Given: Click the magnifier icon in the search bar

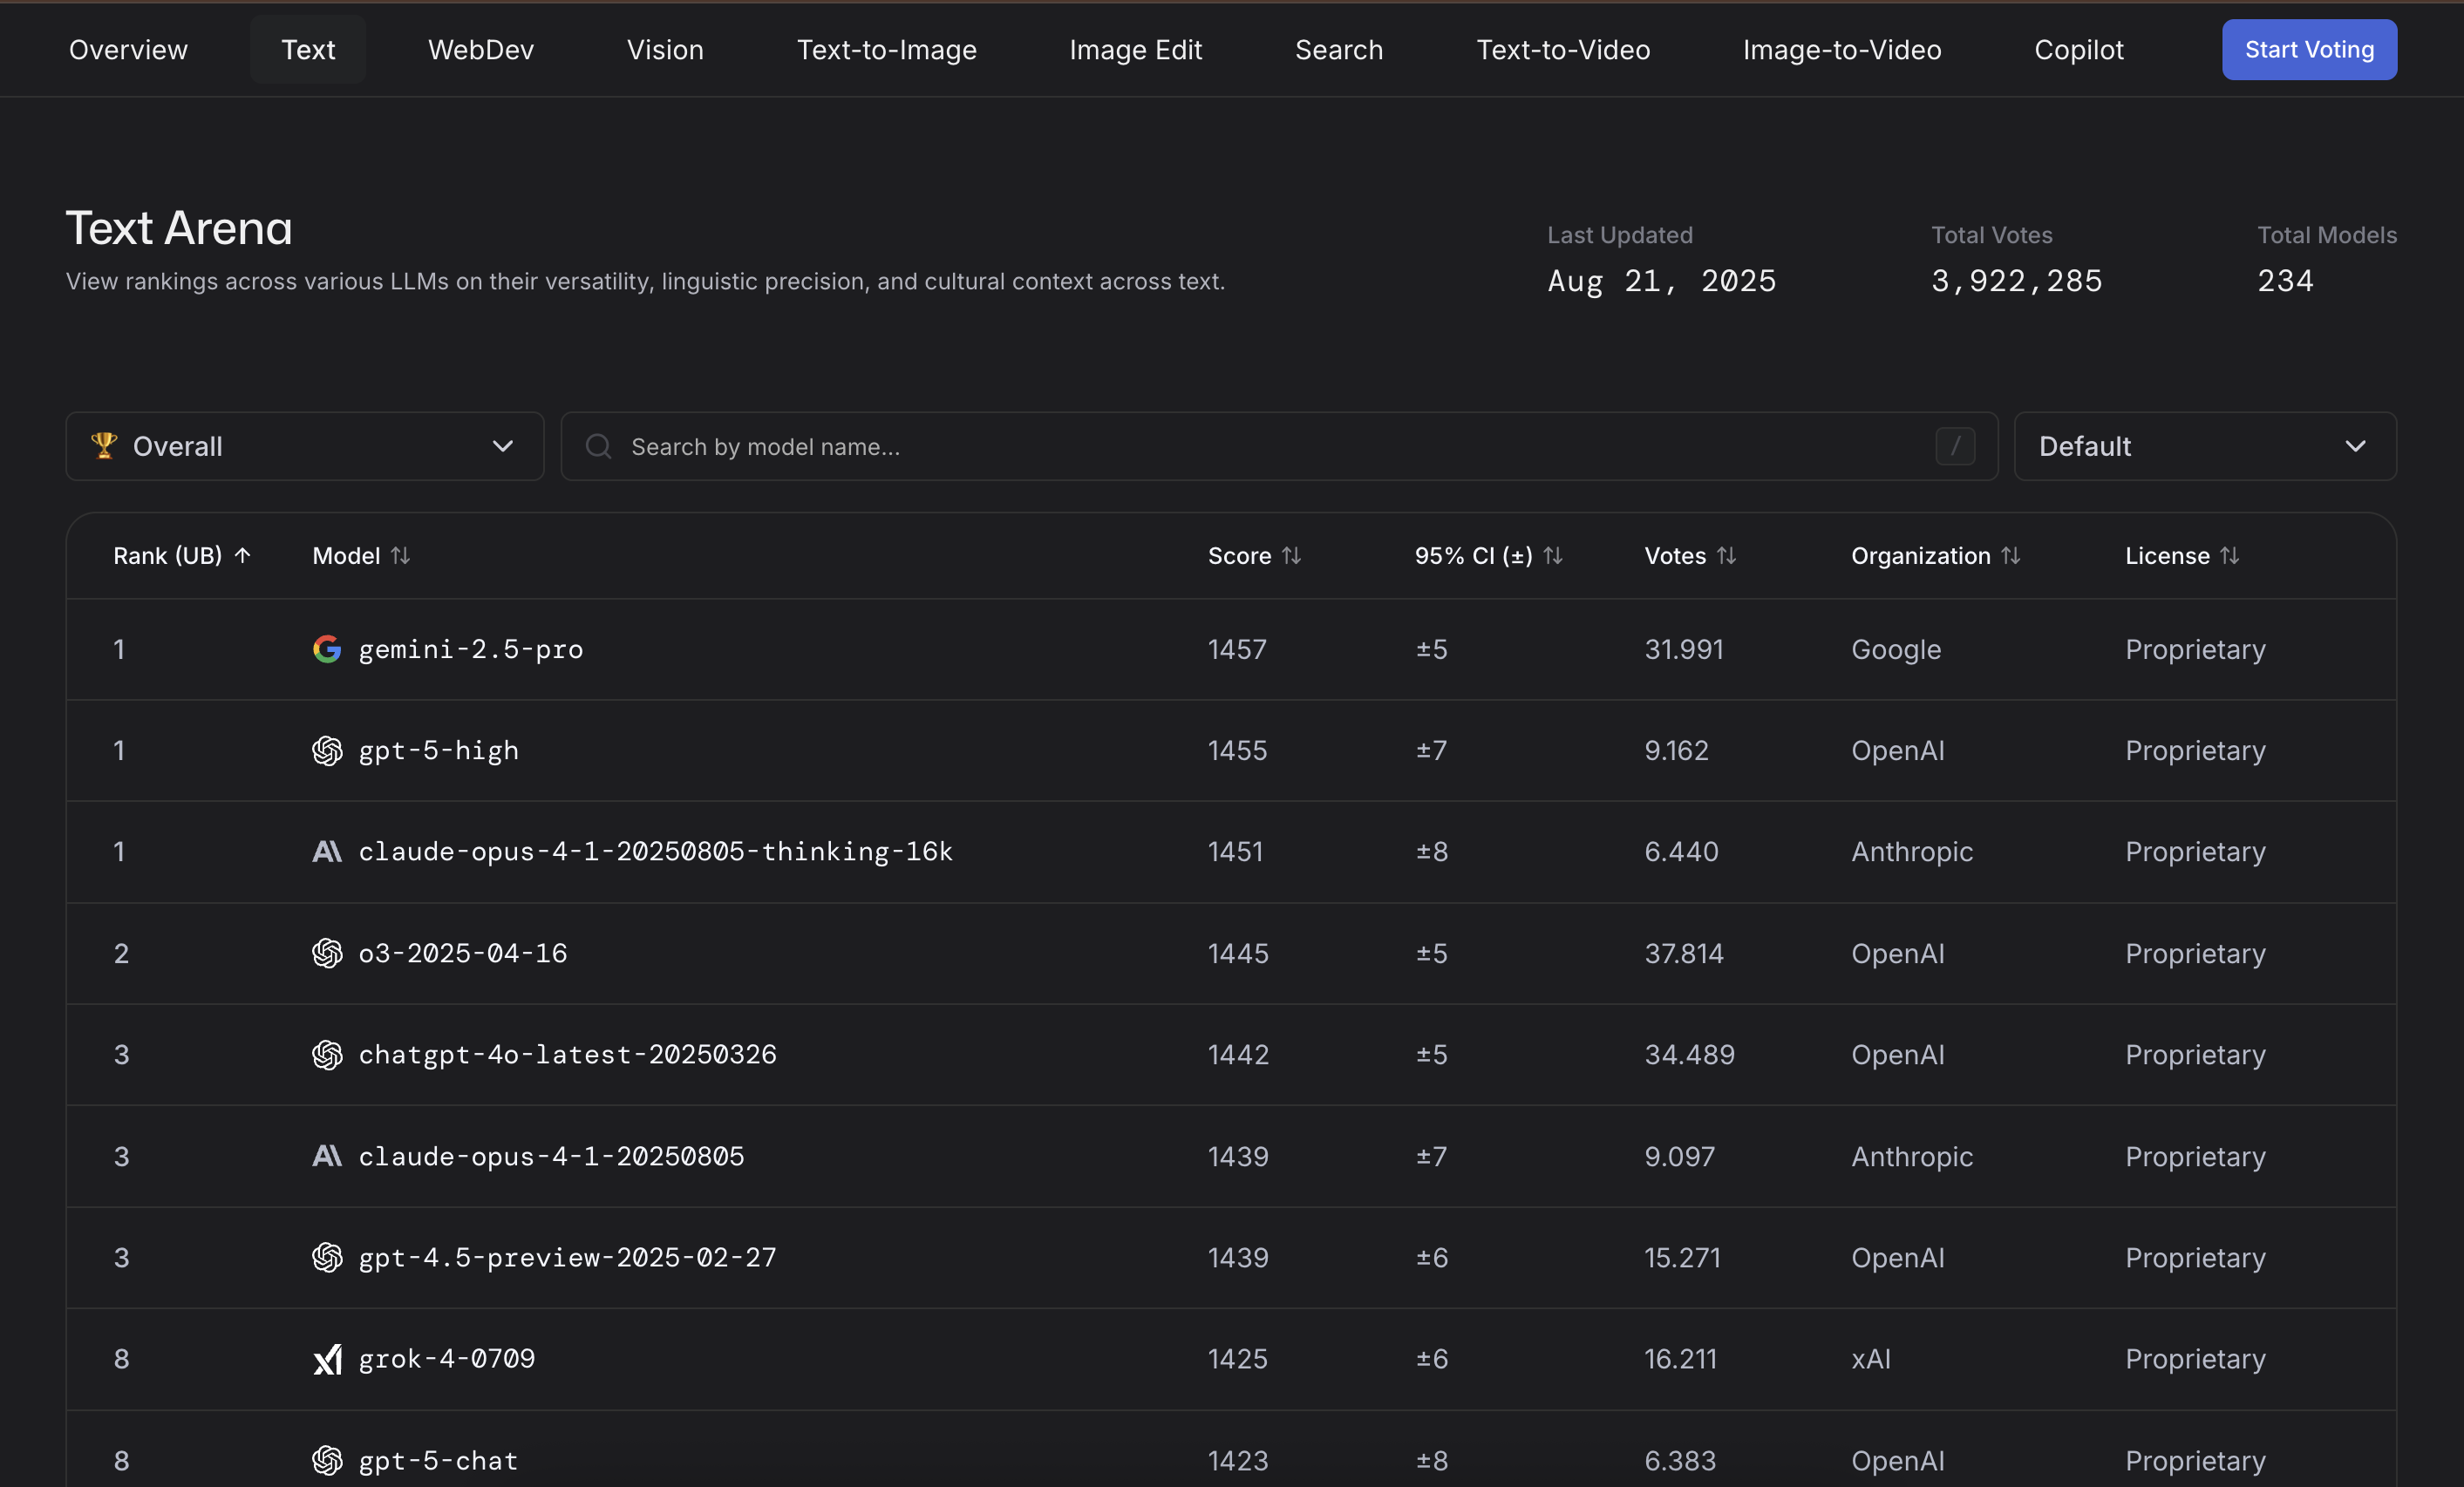Looking at the screenshot, I should tap(598, 446).
